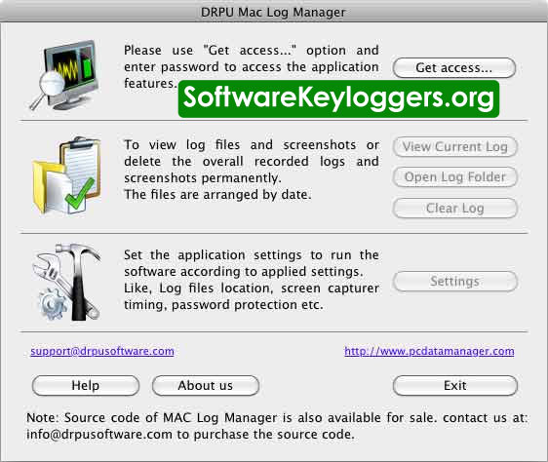
Task: Click the "Set the application settings" description
Action: 252,280
